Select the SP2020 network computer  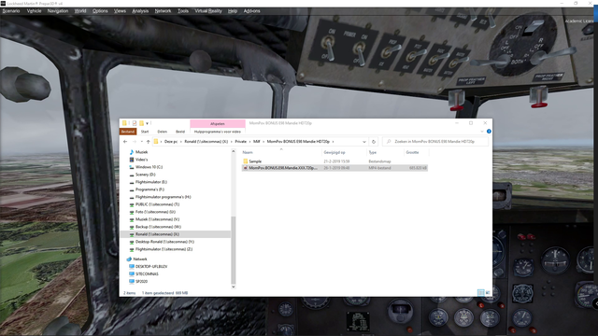(141, 282)
